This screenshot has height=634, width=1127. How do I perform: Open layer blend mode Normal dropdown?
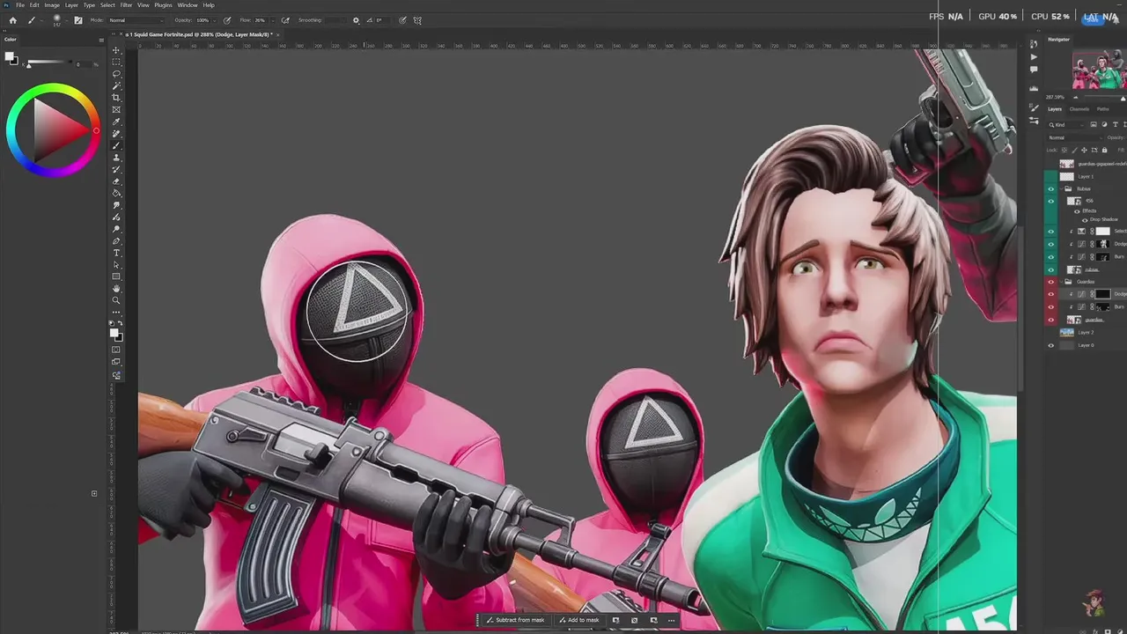click(x=1074, y=137)
